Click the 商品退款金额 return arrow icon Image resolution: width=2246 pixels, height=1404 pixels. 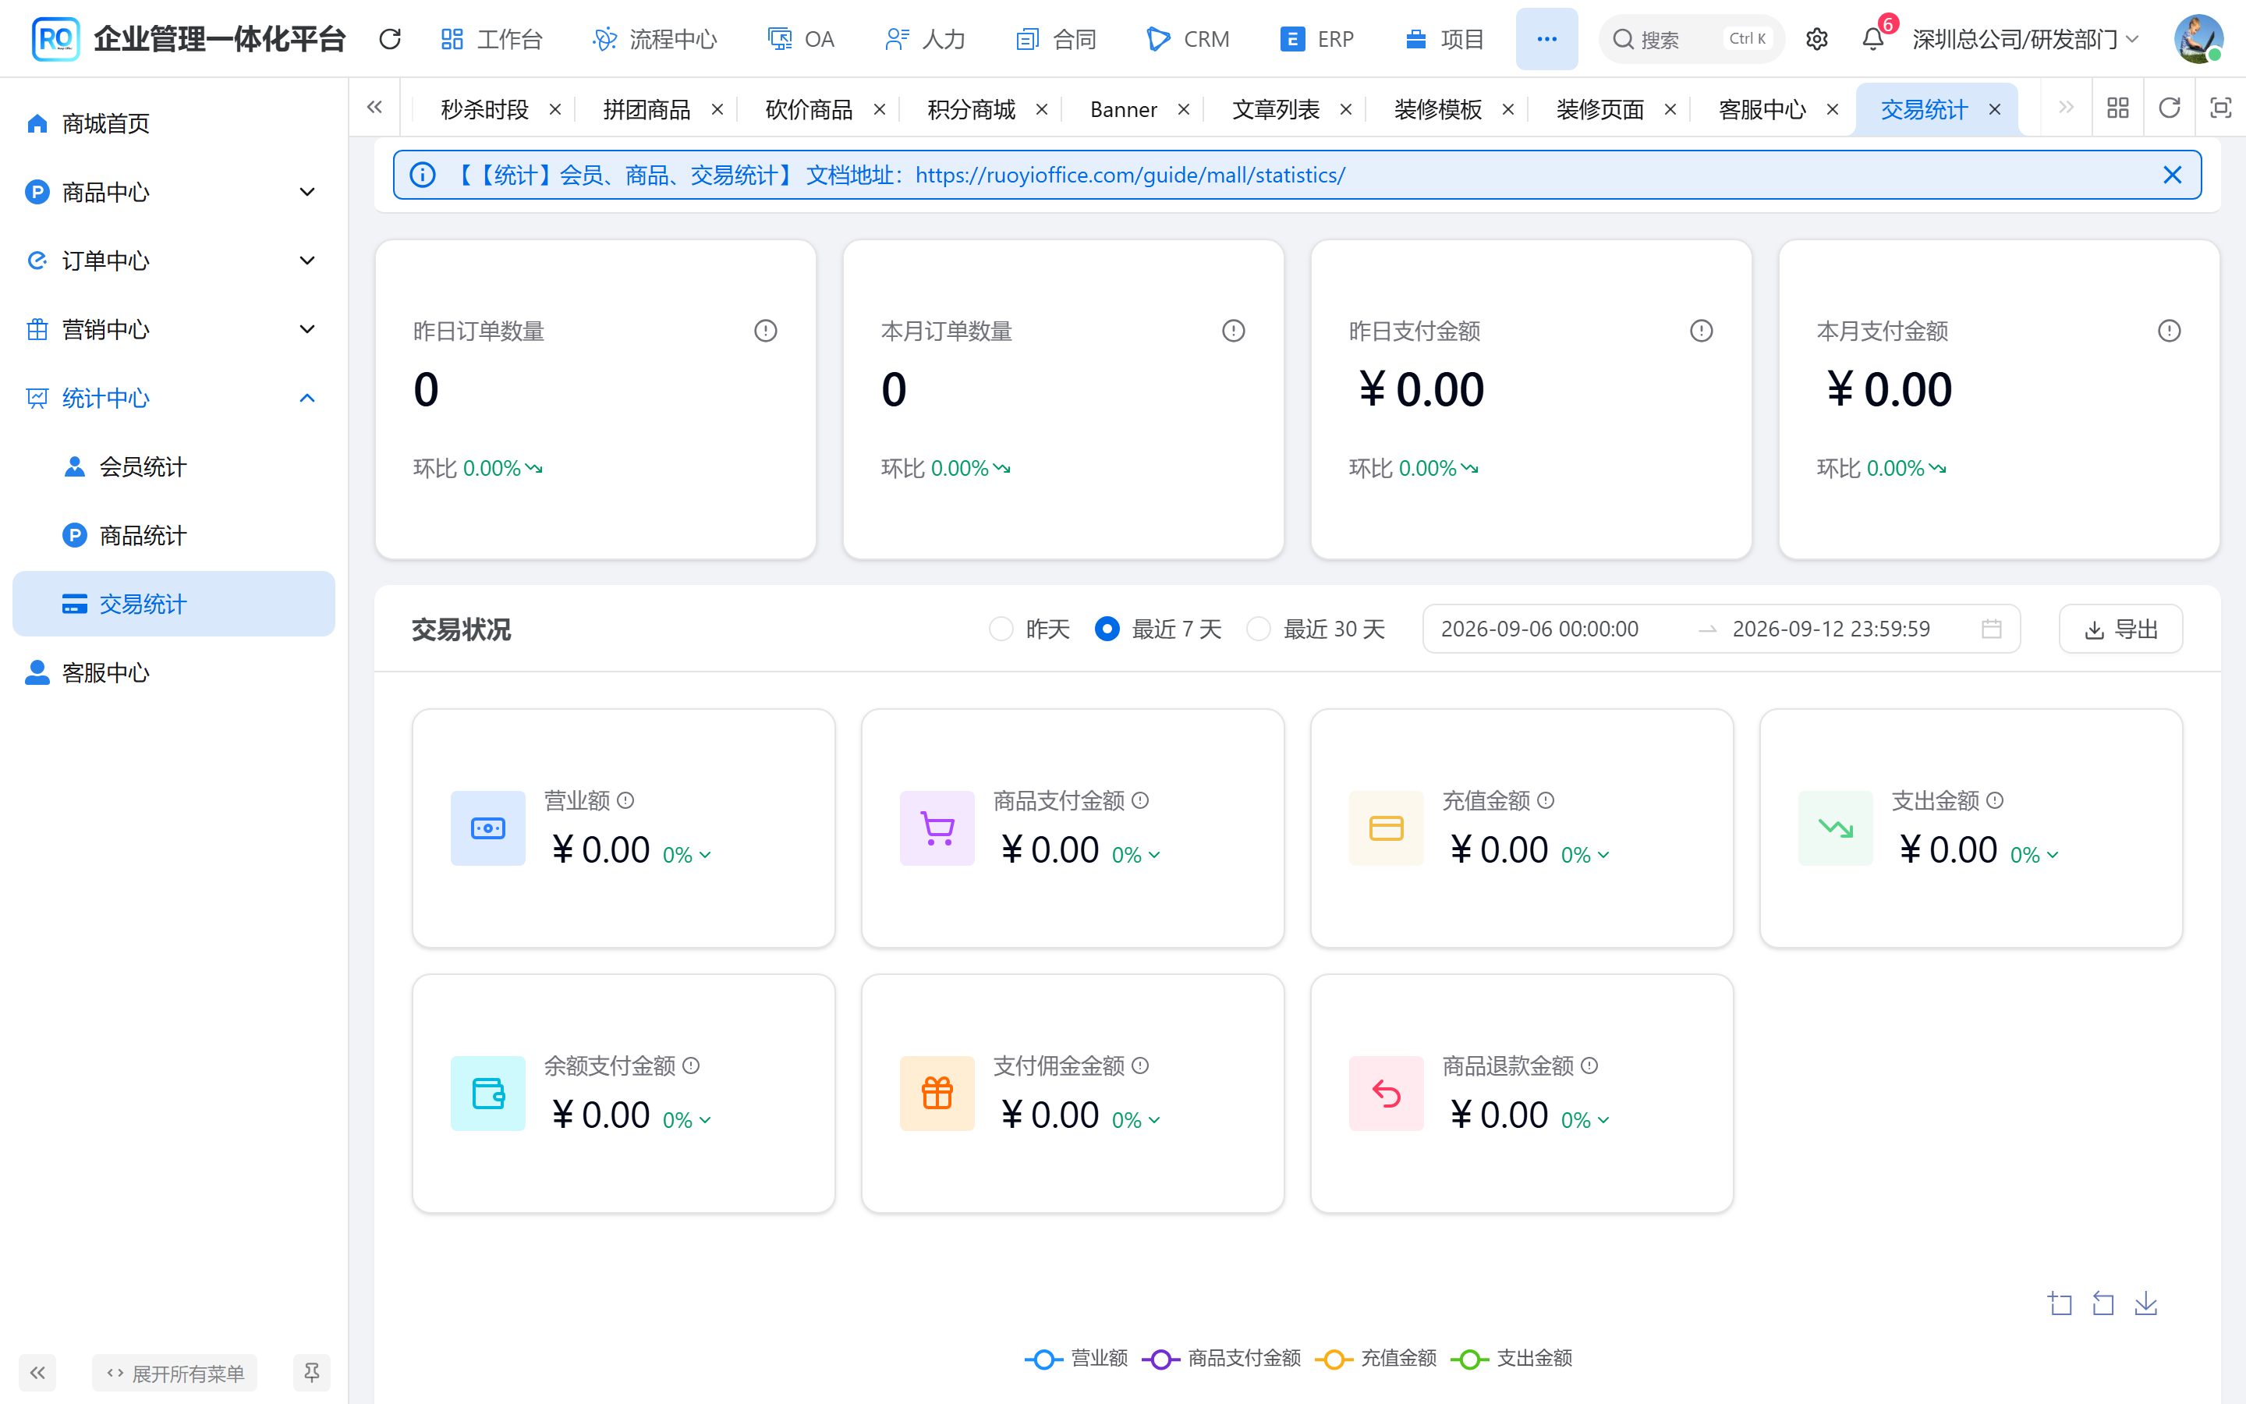(x=1387, y=1093)
